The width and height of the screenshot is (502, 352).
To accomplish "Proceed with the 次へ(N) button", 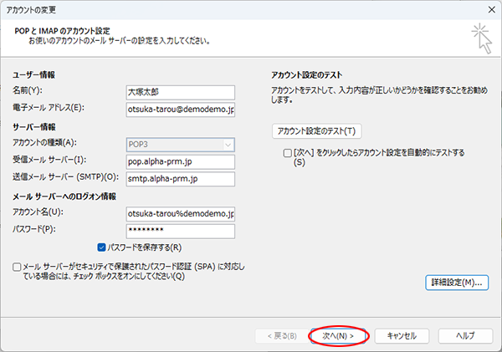I will pos(338,335).
